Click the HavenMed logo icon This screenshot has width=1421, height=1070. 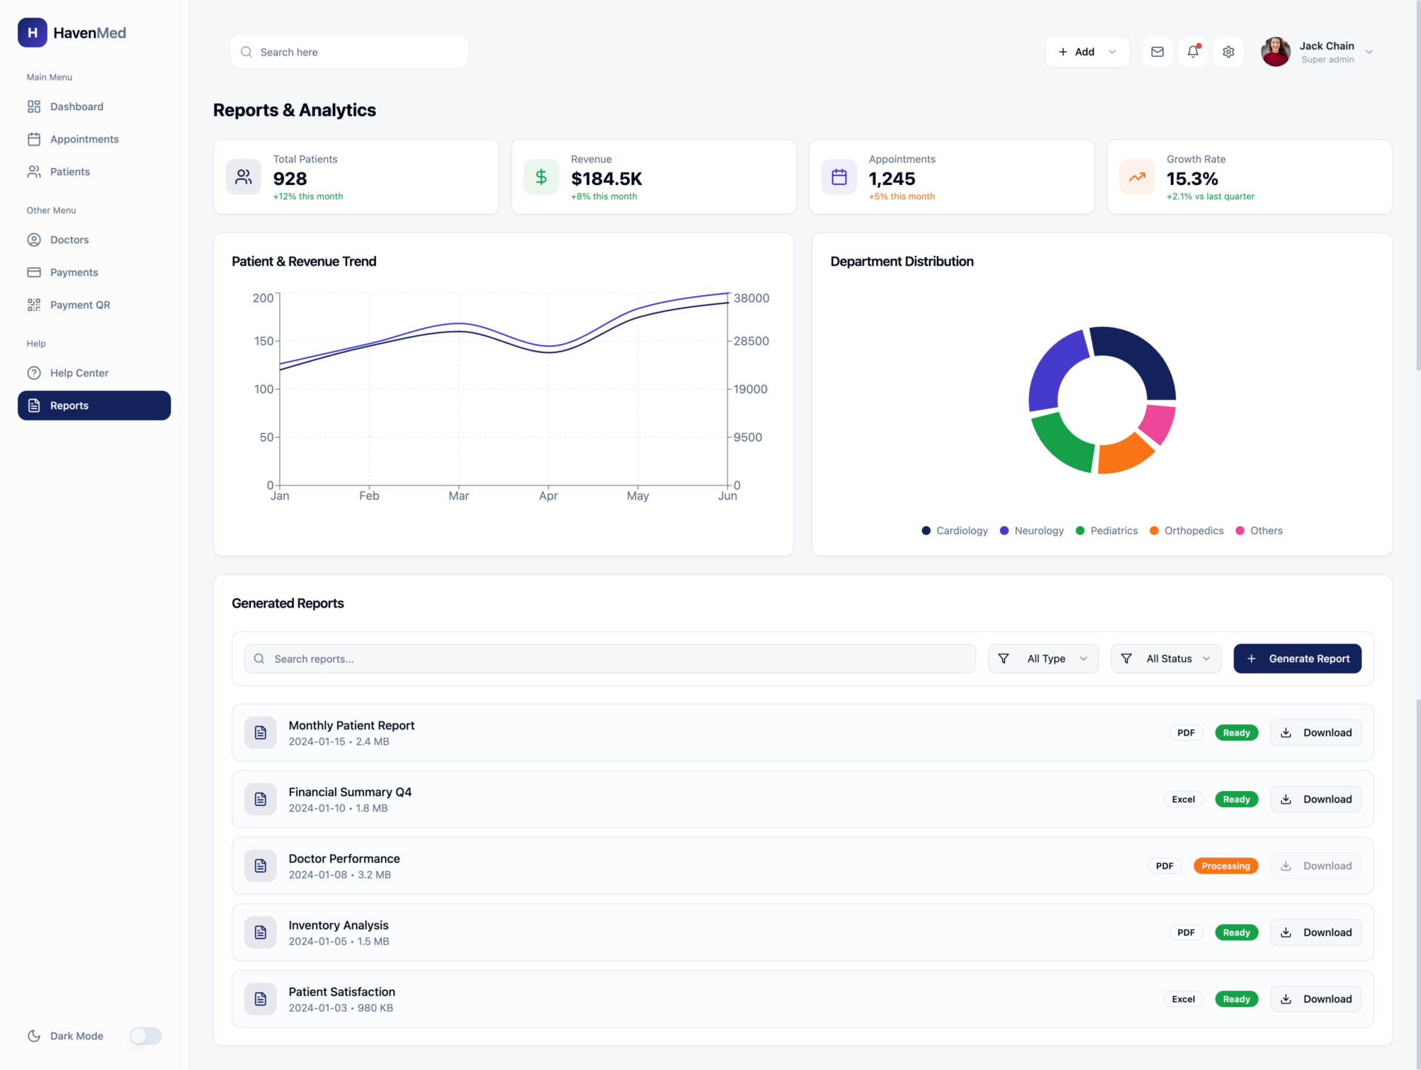click(x=33, y=33)
